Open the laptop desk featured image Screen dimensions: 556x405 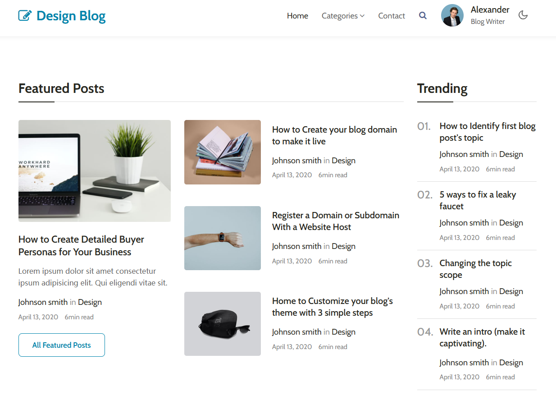coord(95,170)
